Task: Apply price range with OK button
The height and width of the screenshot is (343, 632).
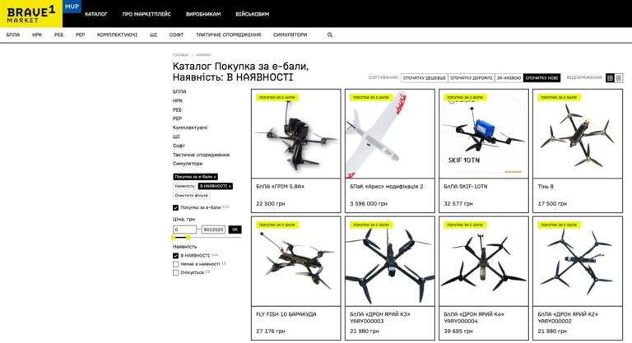Action: click(235, 229)
